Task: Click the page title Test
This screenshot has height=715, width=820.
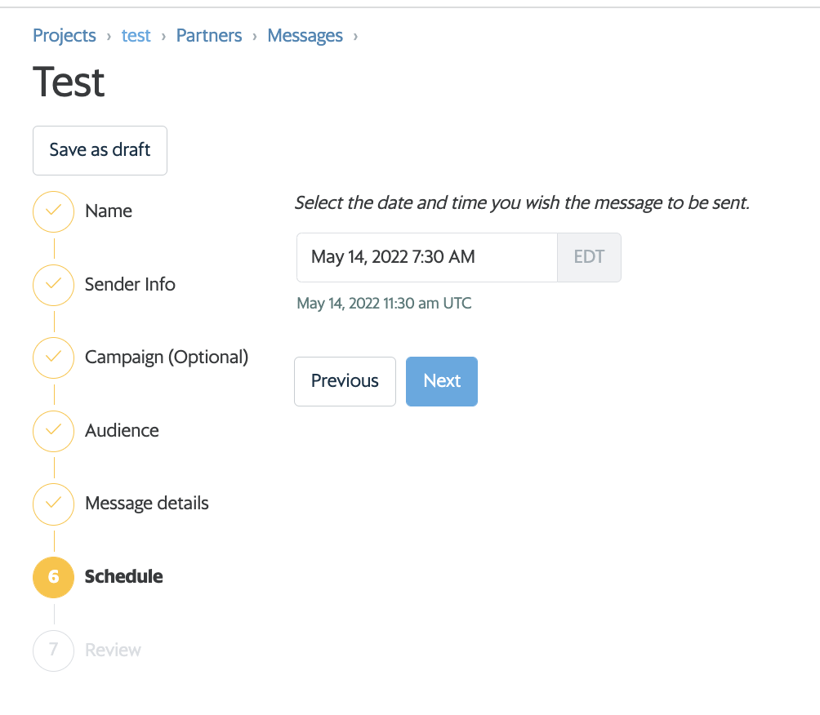Action: coord(69,82)
